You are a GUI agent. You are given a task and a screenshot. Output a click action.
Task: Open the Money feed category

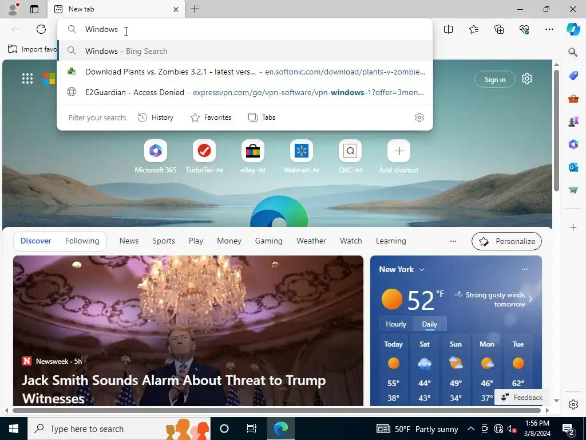(229, 241)
